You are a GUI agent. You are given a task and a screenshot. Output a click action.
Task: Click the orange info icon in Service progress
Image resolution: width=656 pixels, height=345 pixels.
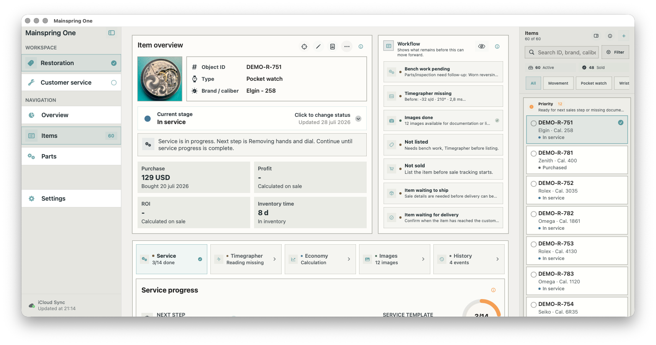click(x=493, y=290)
